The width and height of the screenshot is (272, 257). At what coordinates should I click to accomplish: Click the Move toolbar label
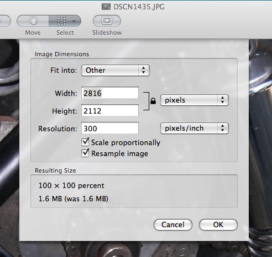coord(33,33)
